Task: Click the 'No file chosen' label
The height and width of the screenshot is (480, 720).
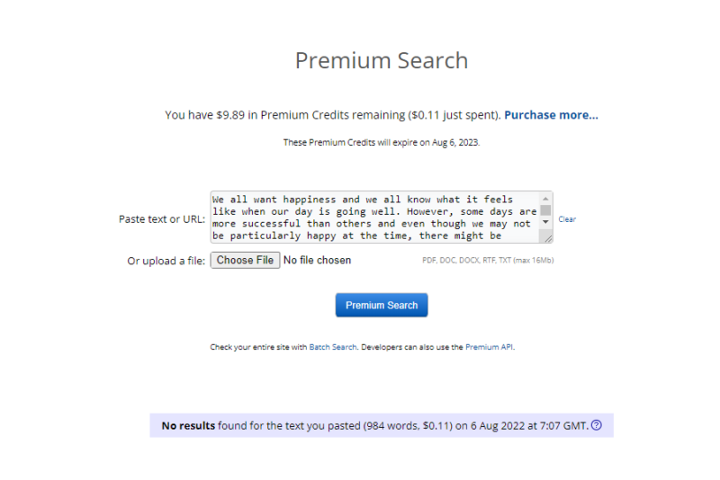Action: (x=317, y=261)
